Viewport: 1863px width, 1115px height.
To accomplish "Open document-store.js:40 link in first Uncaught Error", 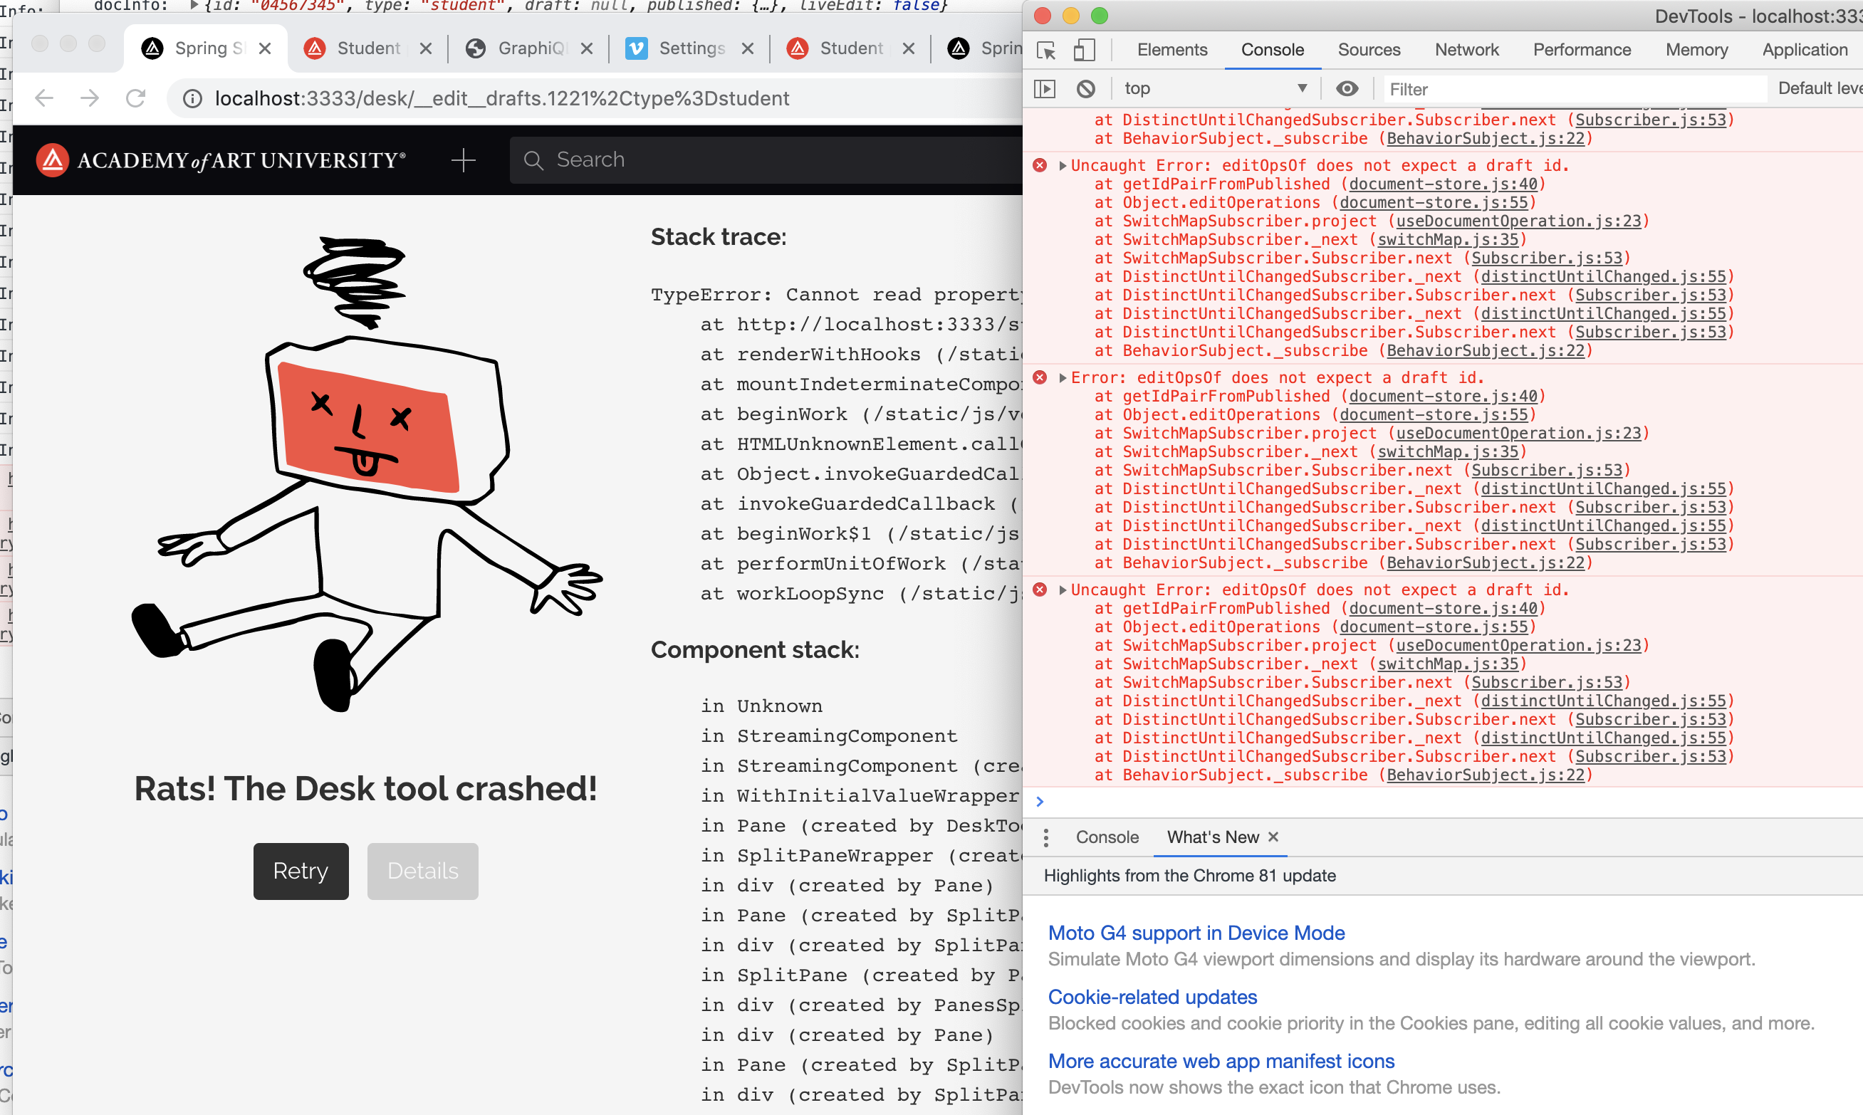I will coord(1443,184).
